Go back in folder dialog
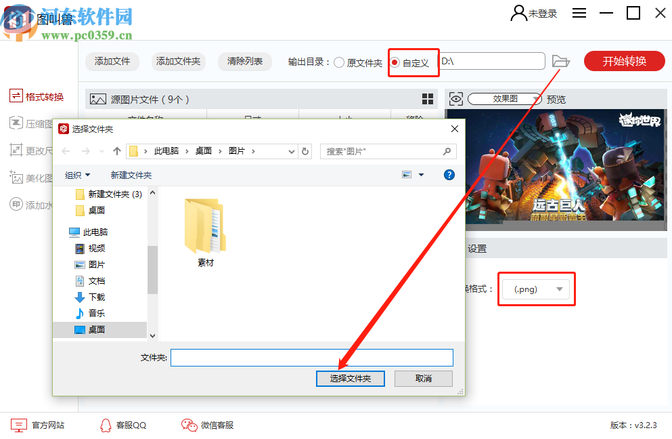Screen dimensions: 672x439 [66, 151]
